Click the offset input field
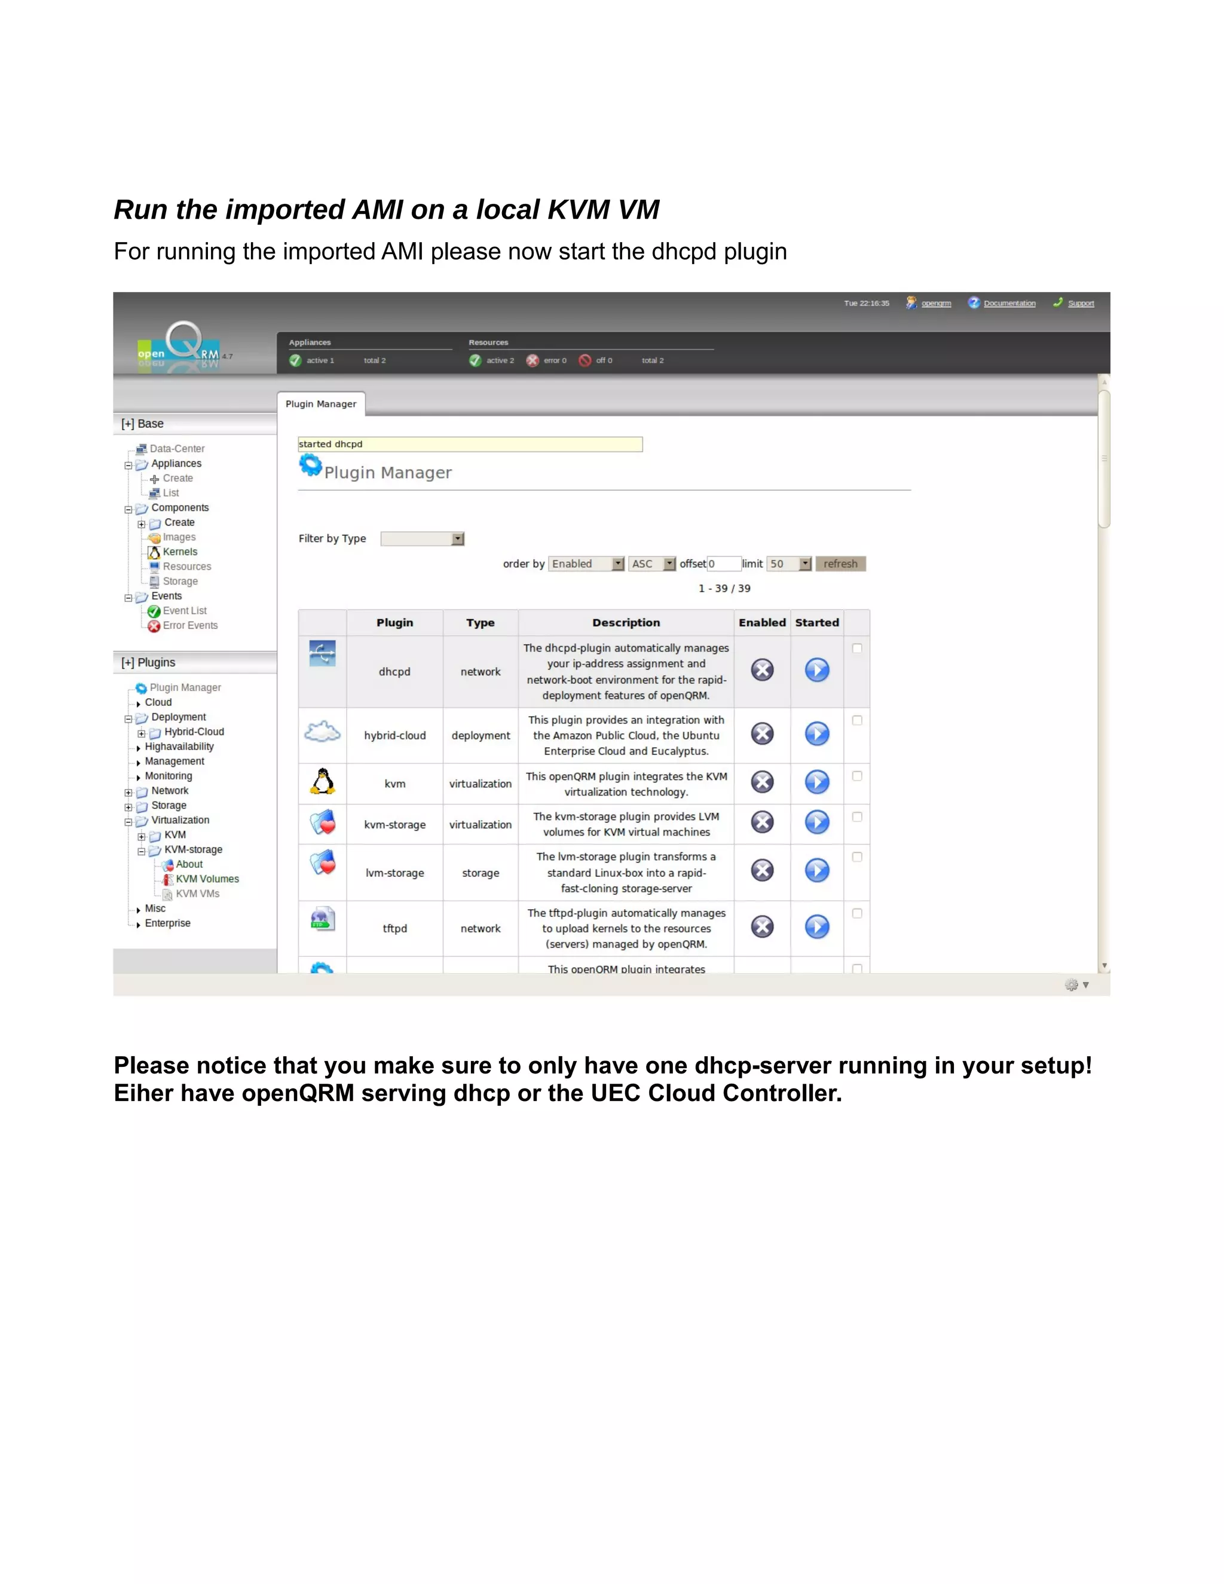The width and height of the screenshot is (1224, 1584). click(724, 564)
